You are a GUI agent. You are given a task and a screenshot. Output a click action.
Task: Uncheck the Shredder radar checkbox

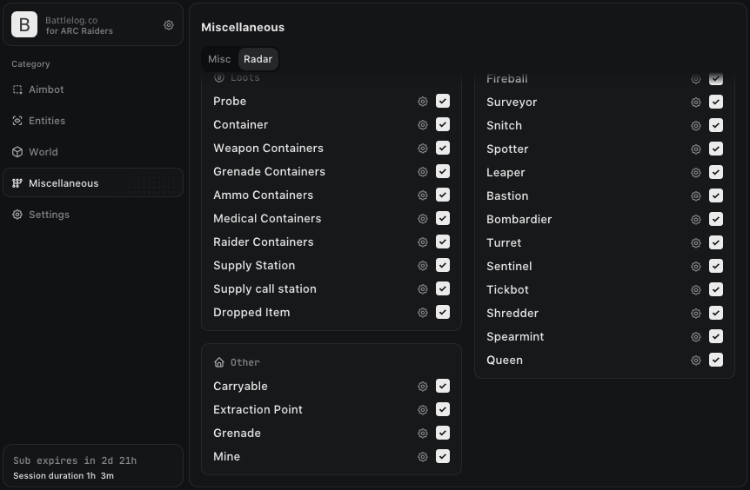715,313
